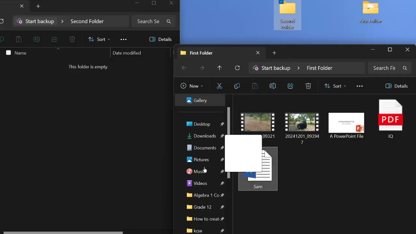Expand breadcrumb chevron before First Folder
The height and width of the screenshot is (234, 416).
click(x=298, y=68)
